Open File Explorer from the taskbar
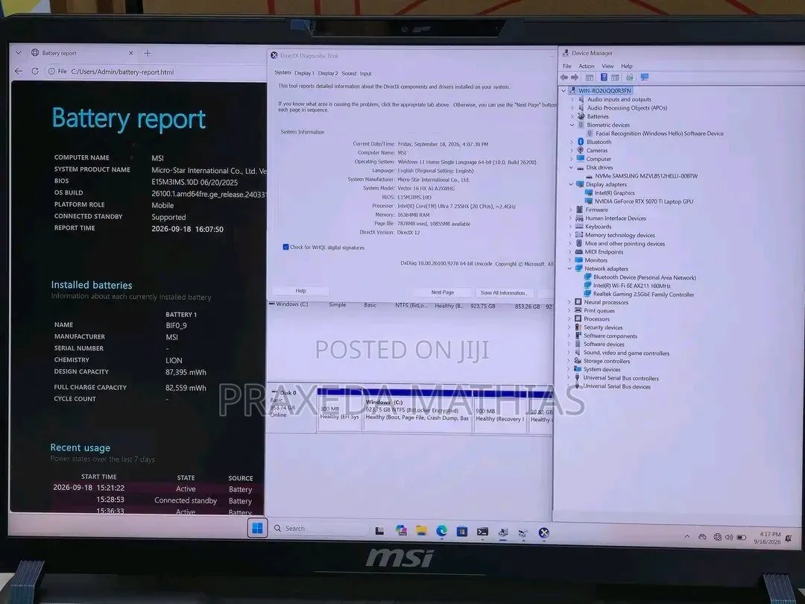 (x=421, y=531)
